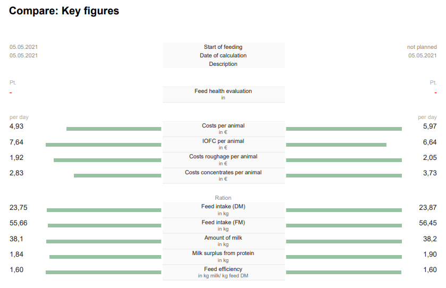Click the left bar for 4,93 costs
The width and height of the screenshot is (446, 288).
tap(114, 129)
